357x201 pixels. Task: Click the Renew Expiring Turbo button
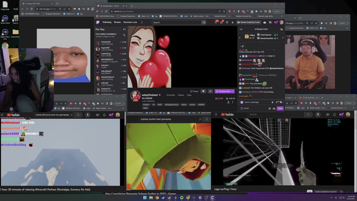tap(249, 22)
